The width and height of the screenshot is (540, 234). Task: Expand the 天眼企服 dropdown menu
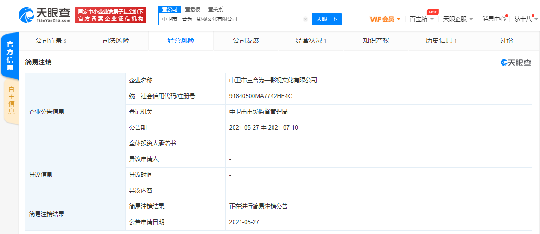pyautogui.click(x=457, y=19)
